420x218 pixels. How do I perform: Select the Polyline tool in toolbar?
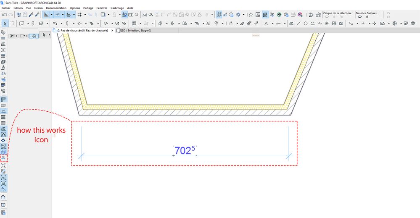pyautogui.click(x=313, y=24)
